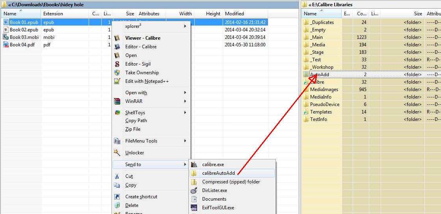Click the Unlocker wand icon

coord(117,153)
